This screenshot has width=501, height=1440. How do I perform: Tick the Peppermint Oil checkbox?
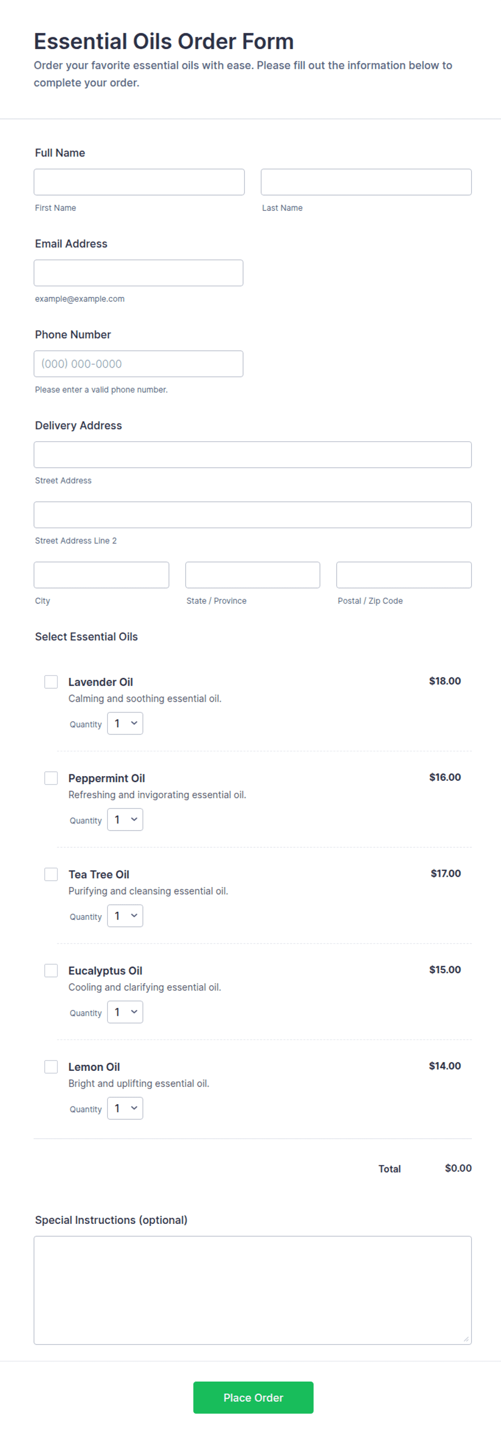tap(51, 778)
